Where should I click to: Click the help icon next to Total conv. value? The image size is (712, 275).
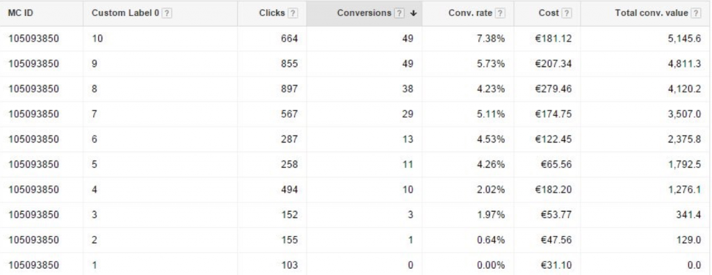[x=695, y=13]
